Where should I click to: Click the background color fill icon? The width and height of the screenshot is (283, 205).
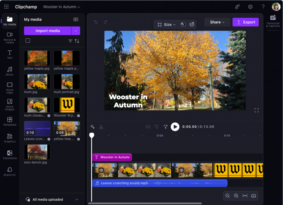[x=183, y=24]
